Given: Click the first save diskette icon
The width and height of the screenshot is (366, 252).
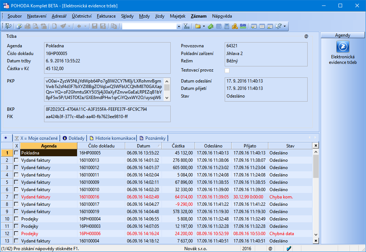Looking at the screenshot, I should (x=95, y=26).
